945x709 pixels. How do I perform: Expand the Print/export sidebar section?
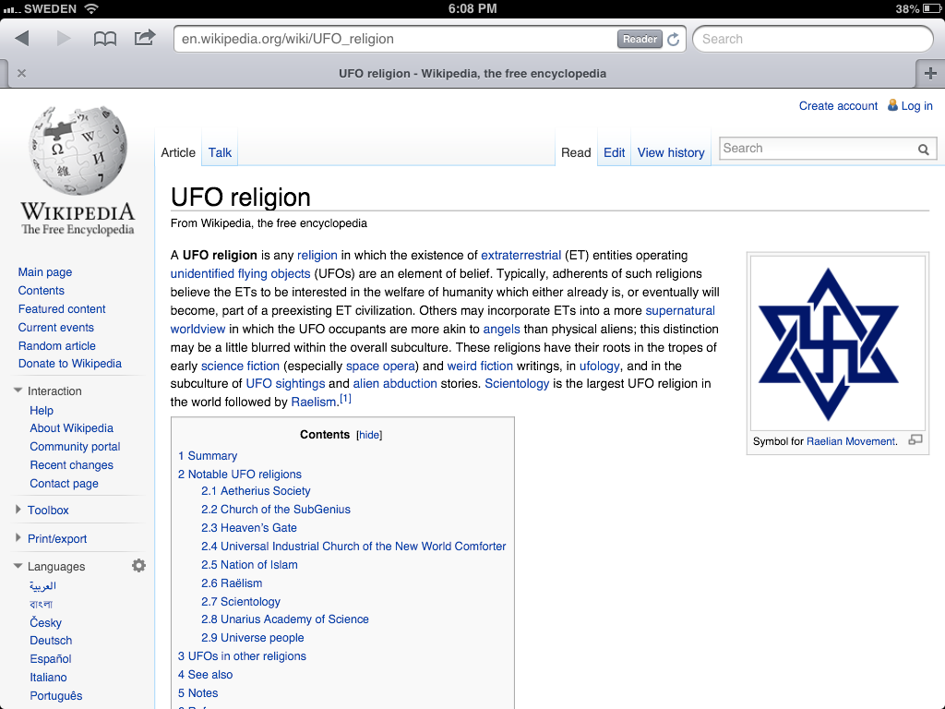(x=56, y=538)
